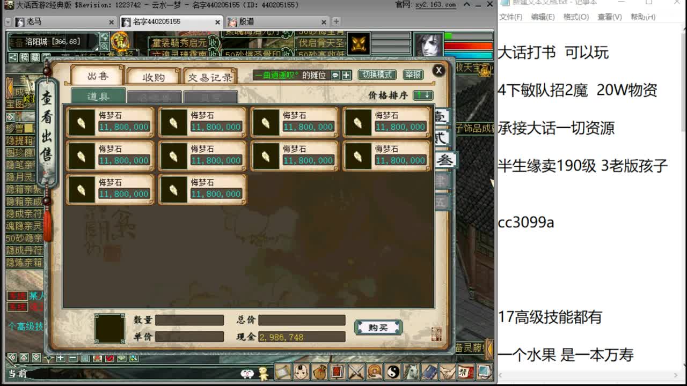Select page 叁 side tab
This screenshot has width=687, height=386.
click(x=444, y=160)
